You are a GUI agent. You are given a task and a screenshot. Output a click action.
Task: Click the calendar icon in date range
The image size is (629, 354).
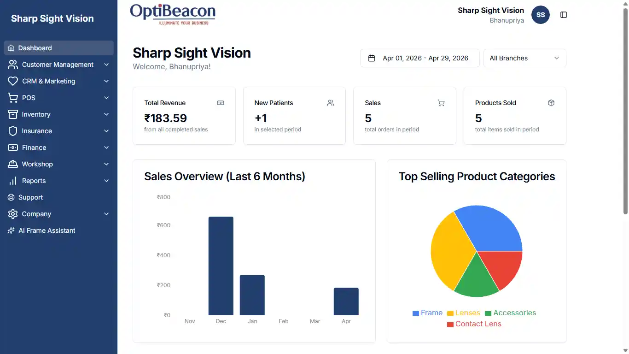(x=372, y=58)
